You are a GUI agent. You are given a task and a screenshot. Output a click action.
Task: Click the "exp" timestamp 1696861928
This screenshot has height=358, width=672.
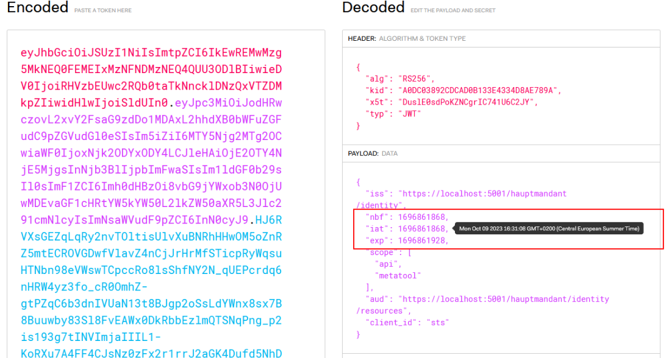coord(423,240)
